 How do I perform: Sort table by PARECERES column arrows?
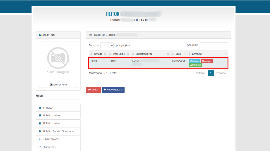click(x=128, y=54)
